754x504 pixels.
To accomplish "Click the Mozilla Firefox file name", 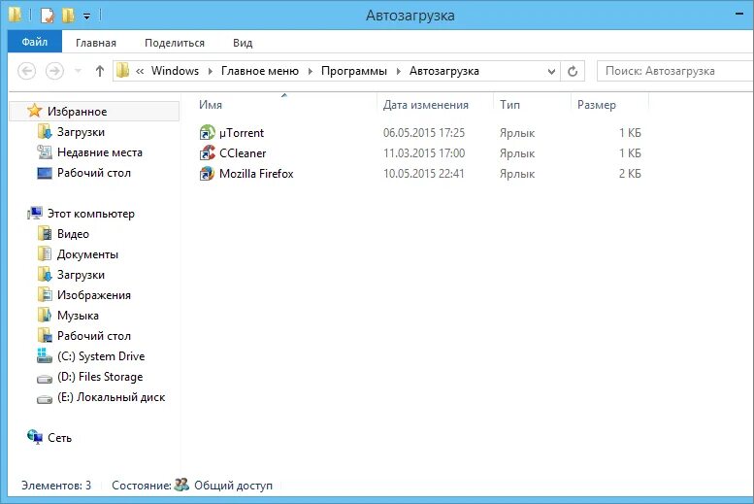I will (x=256, y=173).
